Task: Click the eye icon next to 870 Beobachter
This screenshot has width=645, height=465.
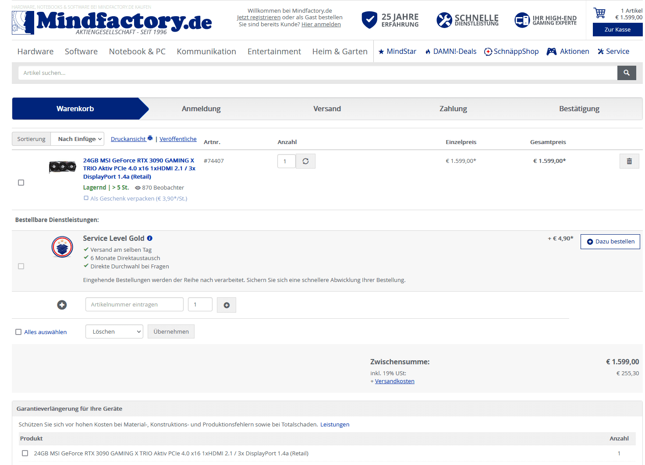Action: coord(138,188)
